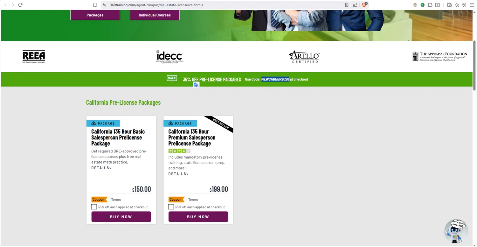The height and width of the screenshot is (247, 477).
Task: Check coupon box on Premium Salesperson package
Action: (171, 207)
